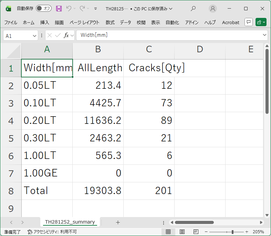This screenshot has width=271, height=236.
Task: Open the アドイン ribbon tab
Action: (192, 22)
